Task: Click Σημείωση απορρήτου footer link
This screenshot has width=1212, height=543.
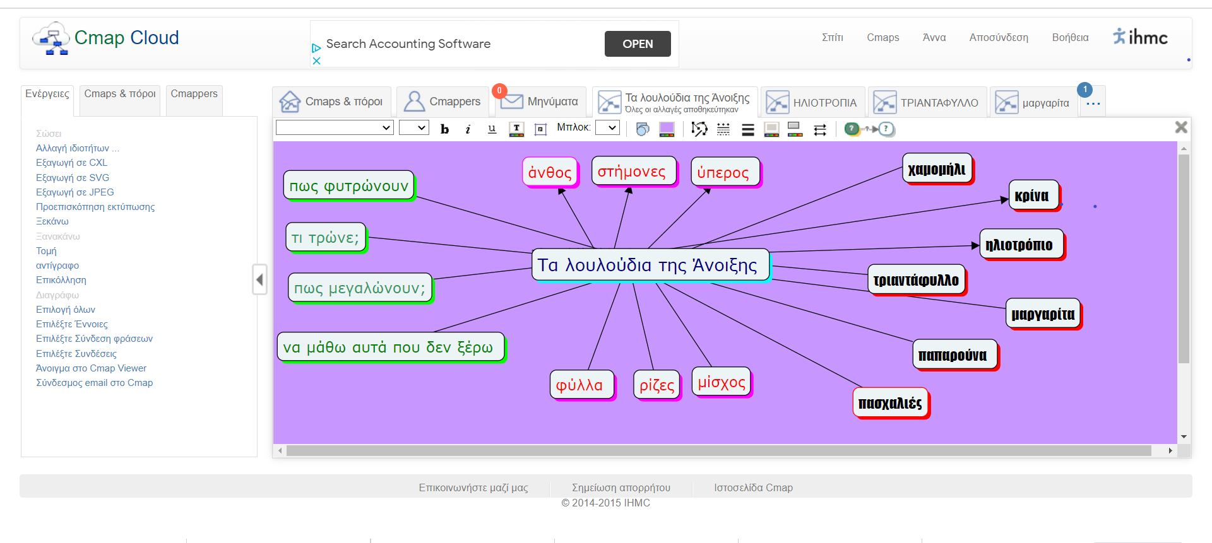Action: pyautogui.click(x=621, y=488)
